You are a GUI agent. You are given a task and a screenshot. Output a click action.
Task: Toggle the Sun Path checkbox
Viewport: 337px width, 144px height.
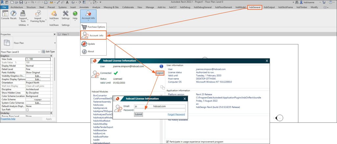tap(27, 110)
